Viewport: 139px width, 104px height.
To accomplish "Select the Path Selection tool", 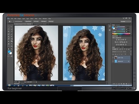I will (9, 47).
